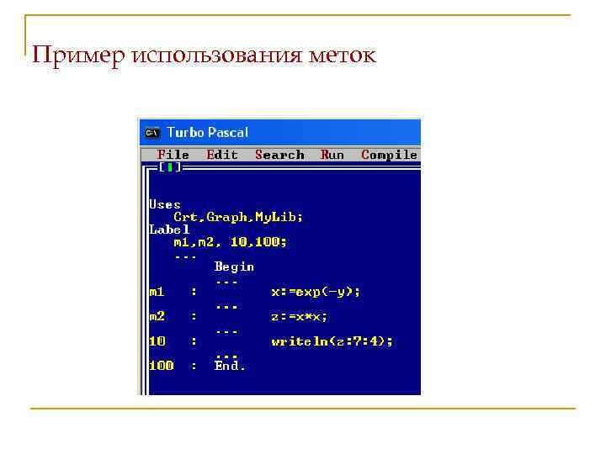Open the Run menu
606x454 pixels.
[332, 155]
